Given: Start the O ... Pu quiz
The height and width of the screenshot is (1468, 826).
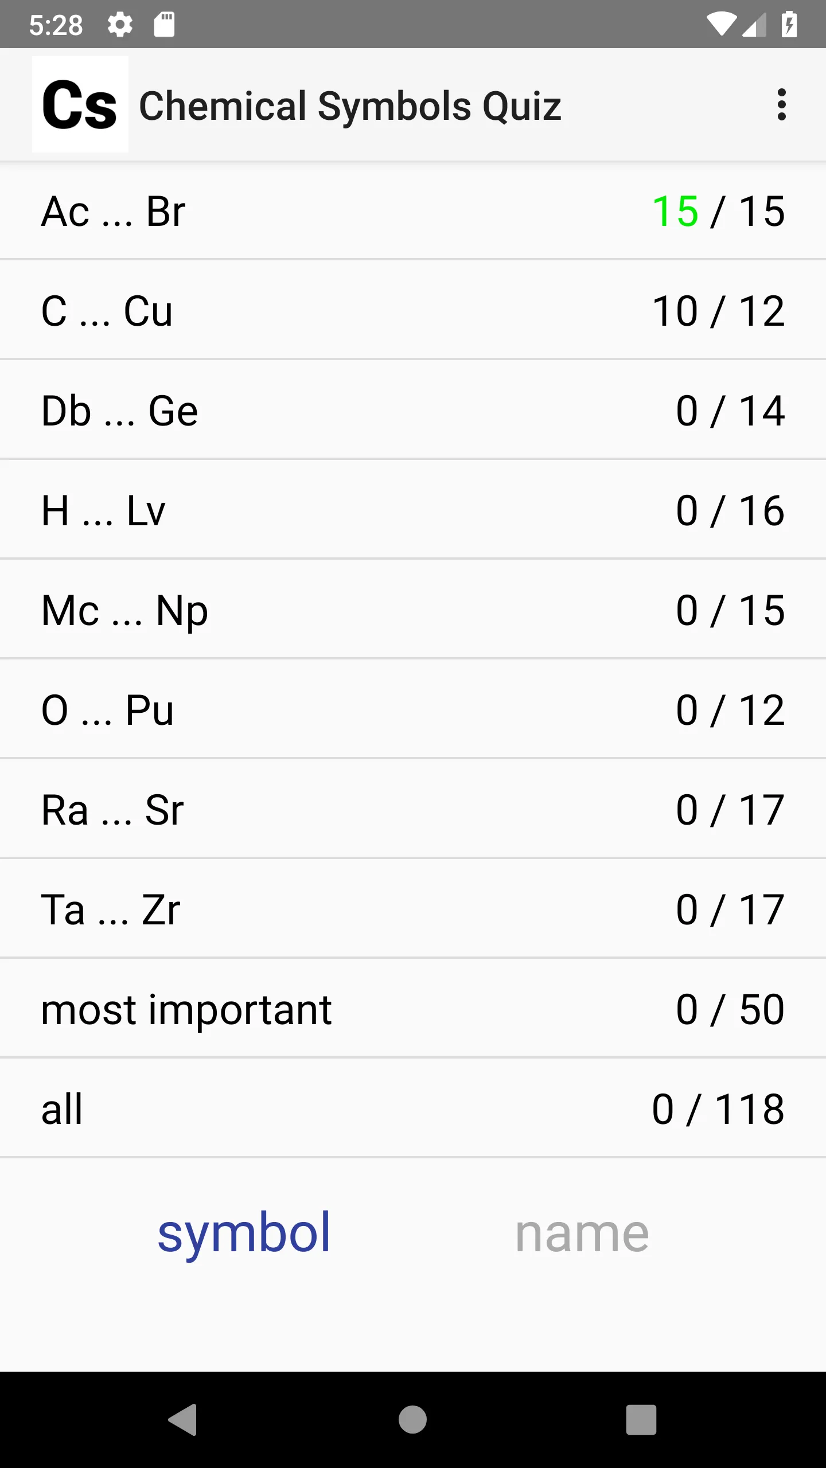Looking at the screenshot, I should coord(413,709).
